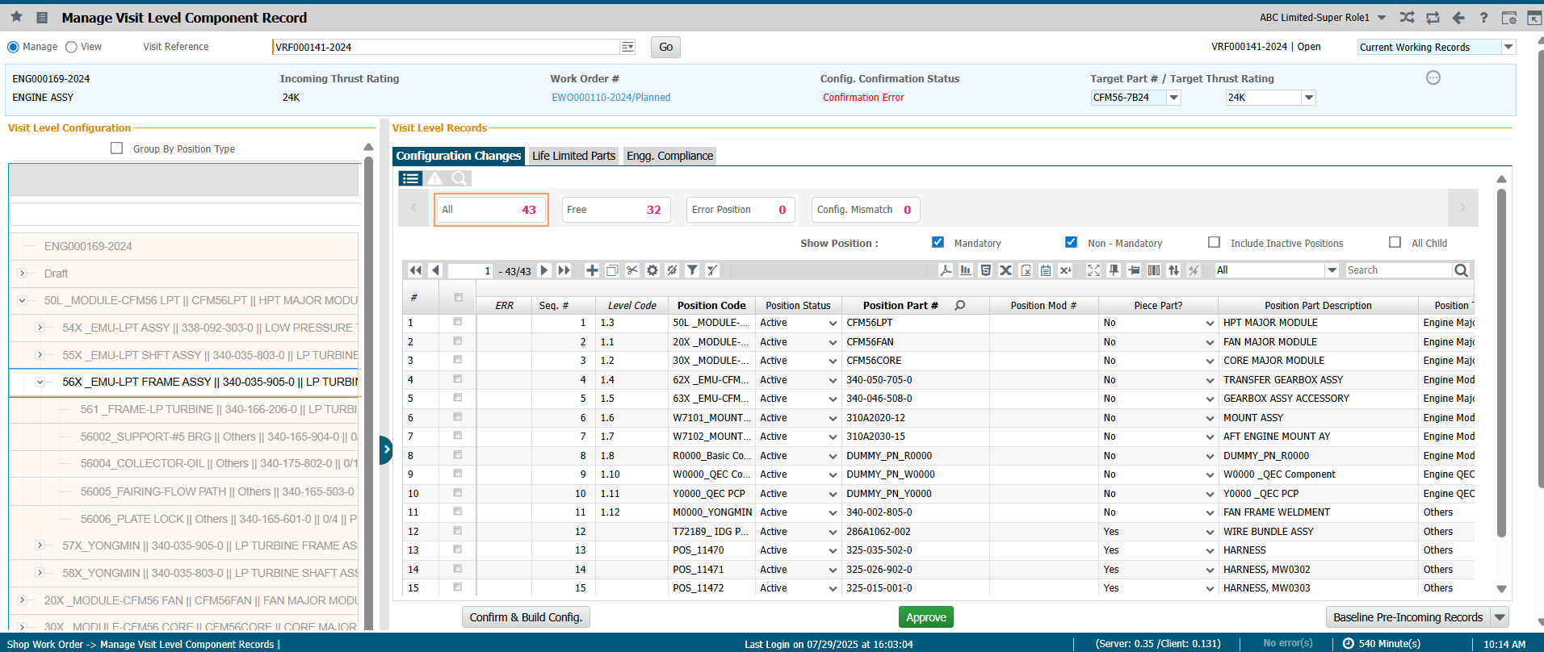The height and width of the screenshot is (652, 1544).
Task: Click the chart view icon in grid toolbar
Action: pos(966,270)
